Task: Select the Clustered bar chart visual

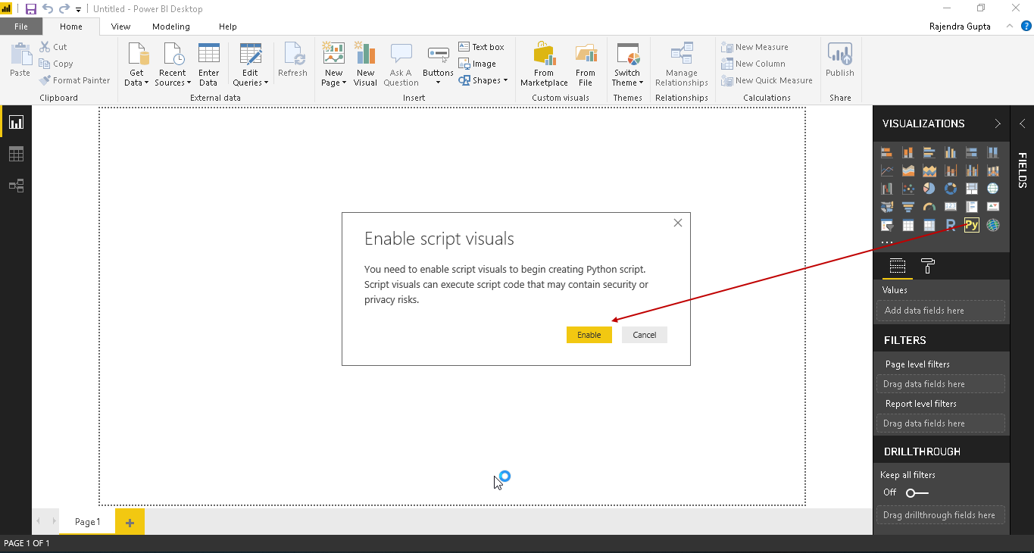Action: [x=929, y=152]
